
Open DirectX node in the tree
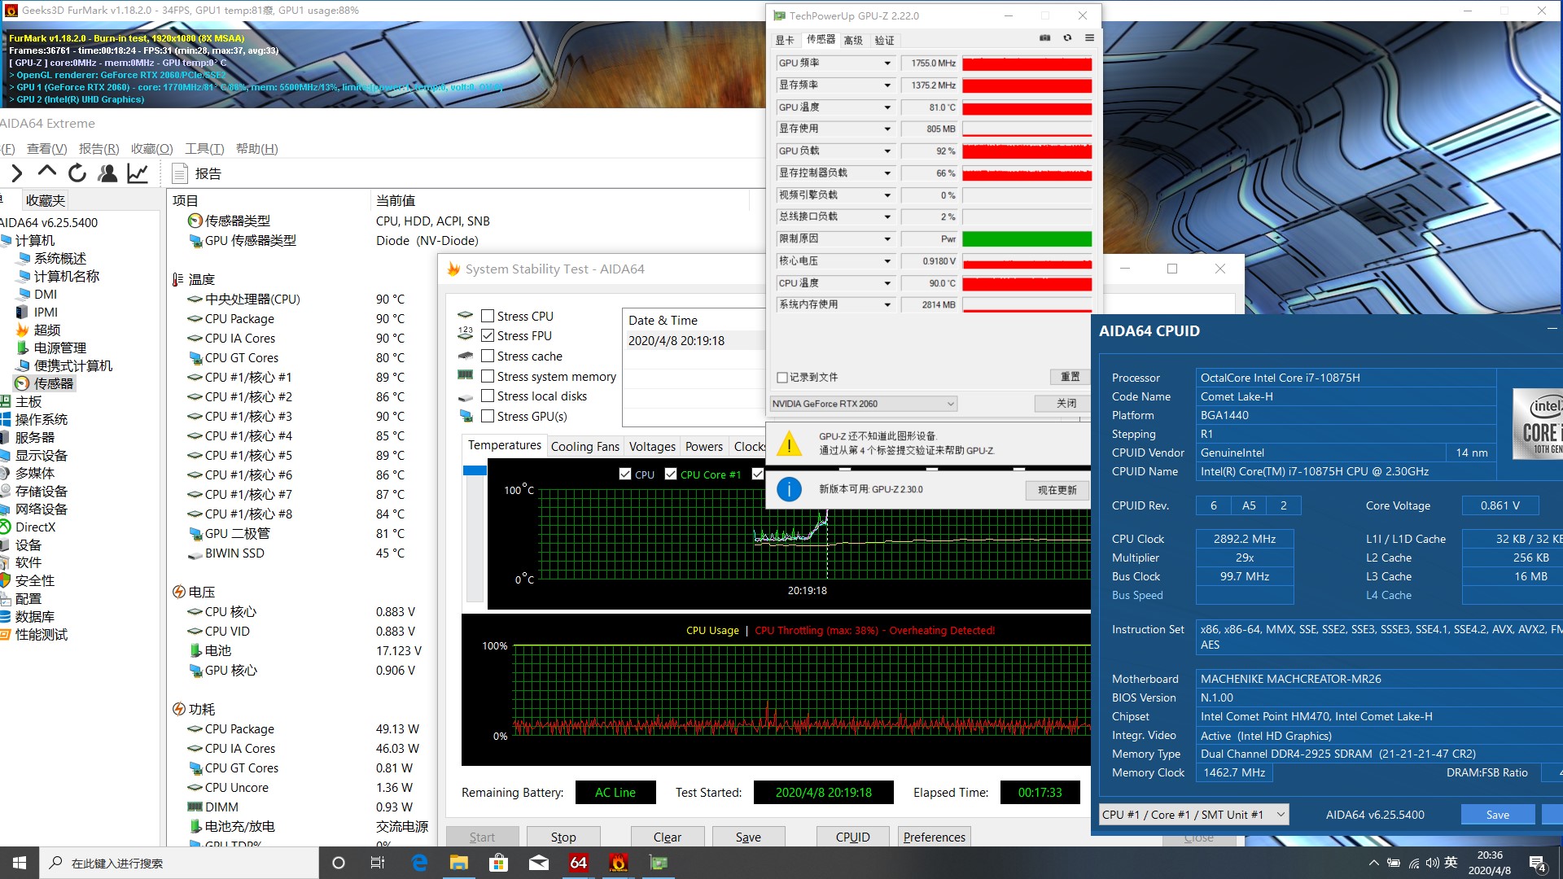[35, 527]
